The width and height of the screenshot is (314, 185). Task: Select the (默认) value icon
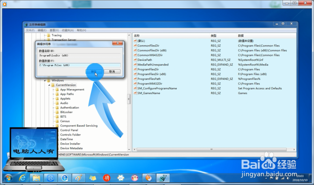[135, 41]
